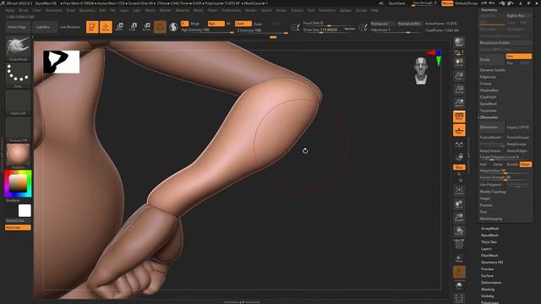Toggle Draw mode button
Viewport: 541px width, 304px height.
coord(106,27)
